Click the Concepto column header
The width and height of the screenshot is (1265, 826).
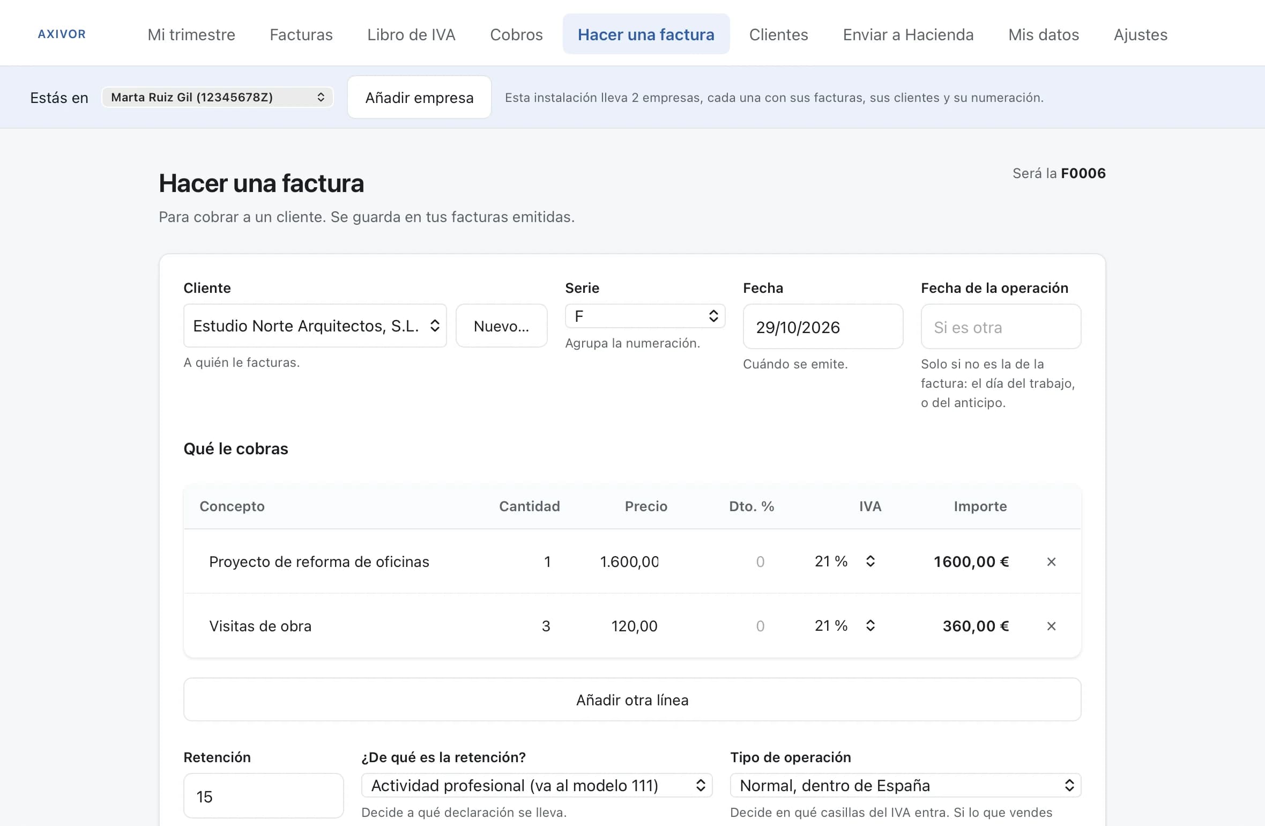pos(232,506)
